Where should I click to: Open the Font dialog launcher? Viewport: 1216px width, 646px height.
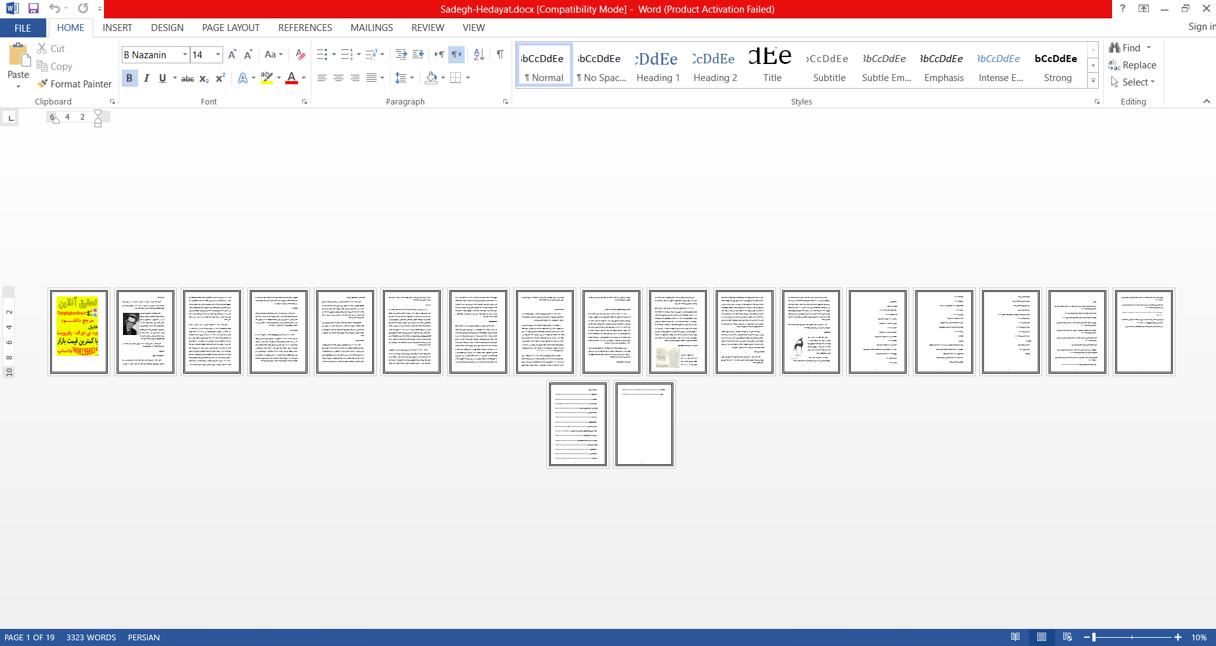click(x=304, y=102)
